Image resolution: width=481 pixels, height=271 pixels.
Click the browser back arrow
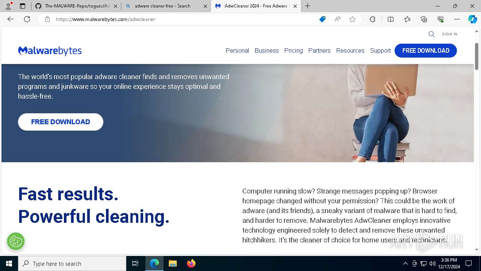tap(11, 19)
